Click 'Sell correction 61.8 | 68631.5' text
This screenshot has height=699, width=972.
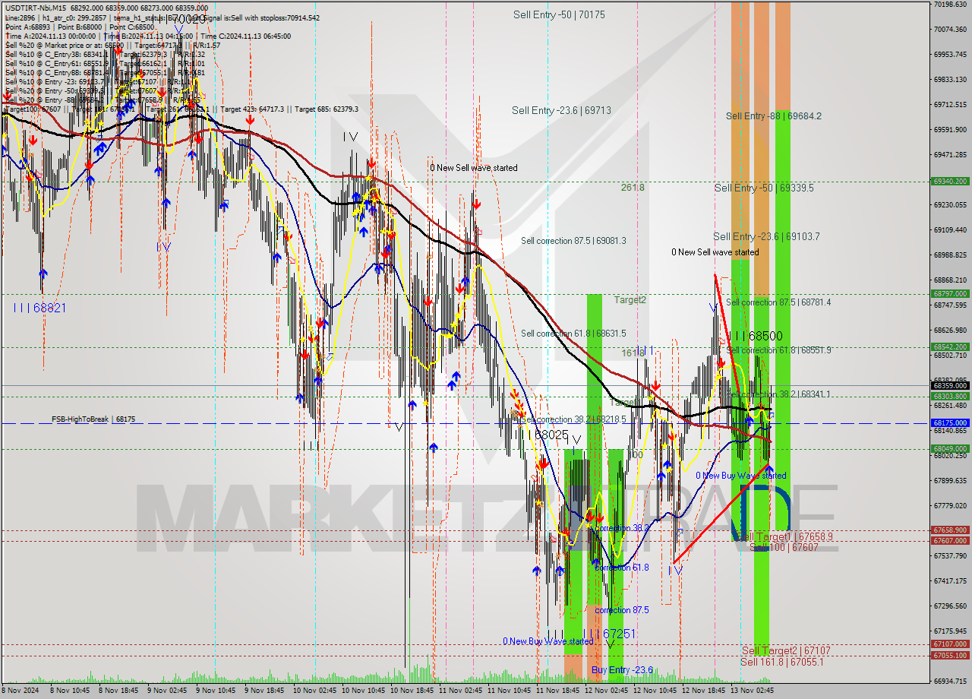tap(573, 334)
